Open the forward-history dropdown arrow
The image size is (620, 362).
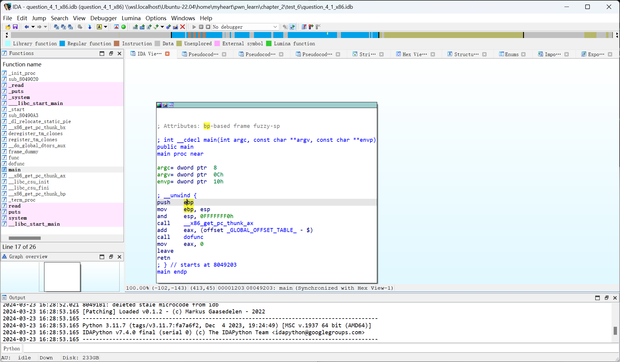click(x=46, y=27)
